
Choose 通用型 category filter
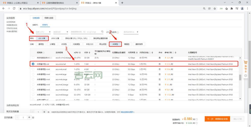[x=41, y=44]
